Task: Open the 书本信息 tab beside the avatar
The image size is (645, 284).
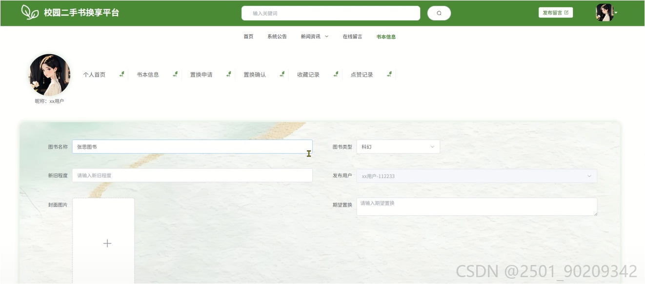Action: [x=148, y=75]
